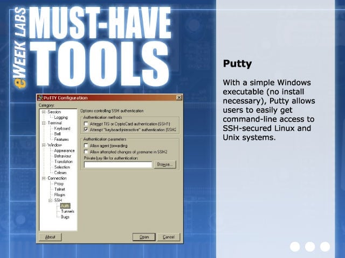Select SSH category in tree
Viewport: 345px width, 258px height.
coord(58,200)
